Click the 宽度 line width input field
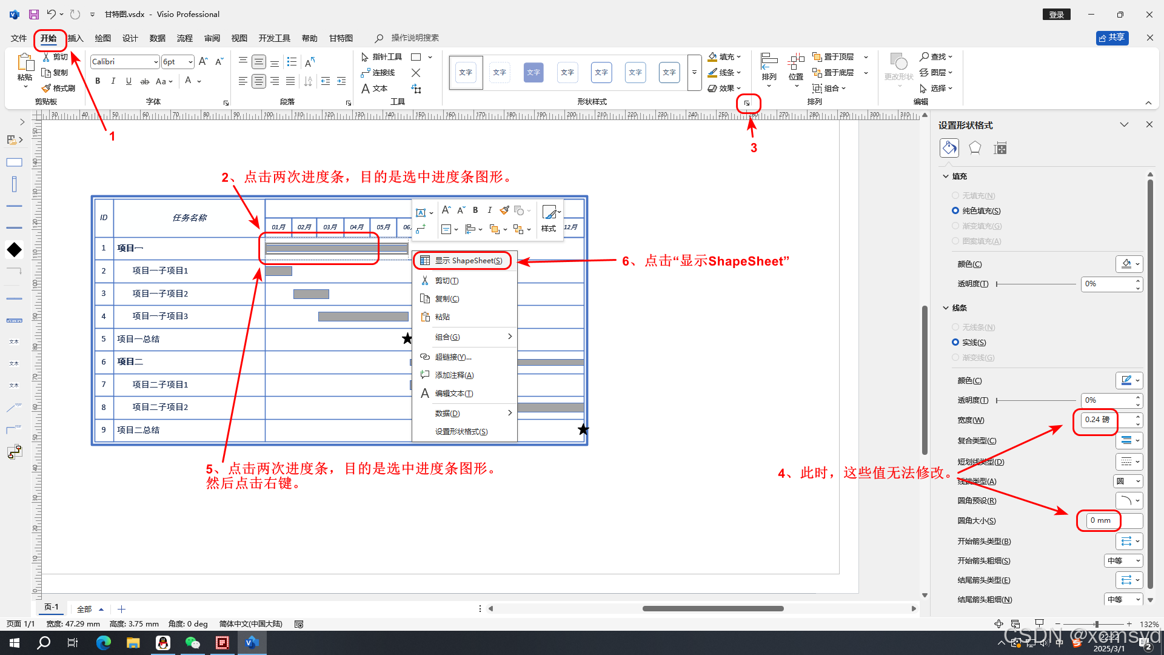The width and height of the screenshot is (1164, 655). point(1097,420)
